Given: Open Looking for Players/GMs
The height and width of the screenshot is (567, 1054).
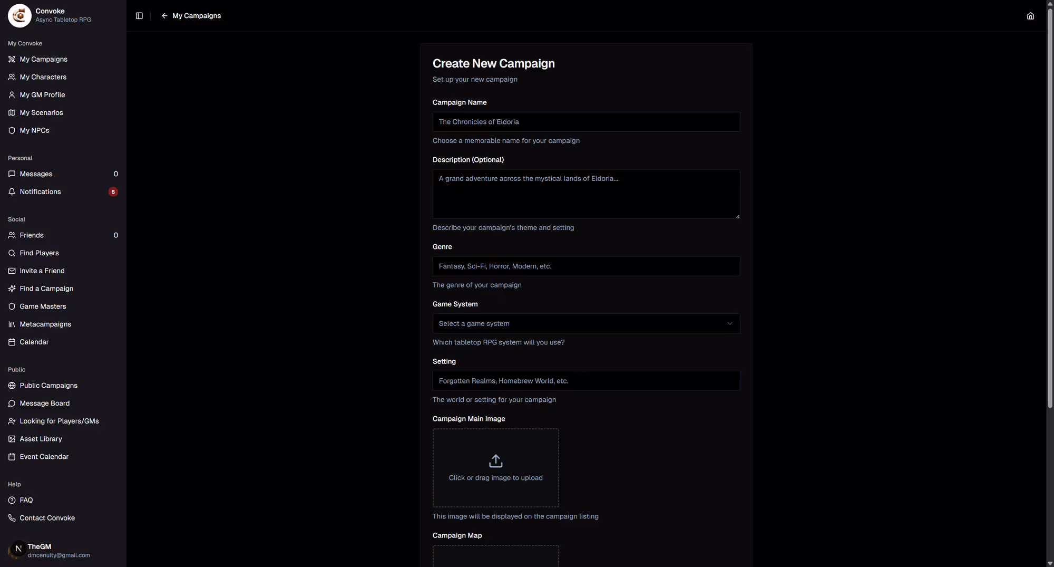Looking at the screenshot, I should (x=63, y=421).
